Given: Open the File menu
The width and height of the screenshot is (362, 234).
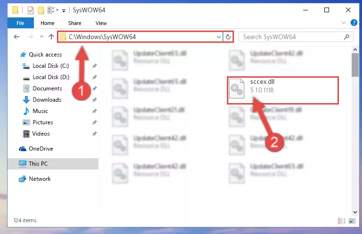Looking at the screenshot, I should [21, 23].
